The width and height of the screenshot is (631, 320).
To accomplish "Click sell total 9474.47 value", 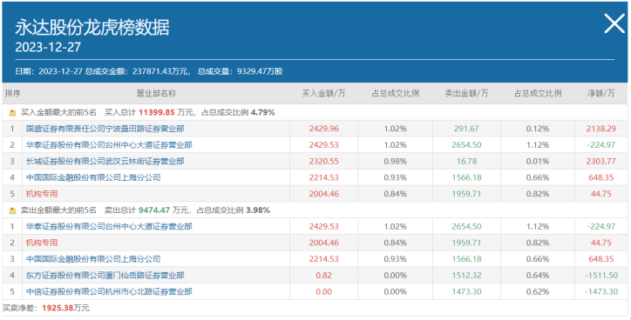I will [154, 210].
